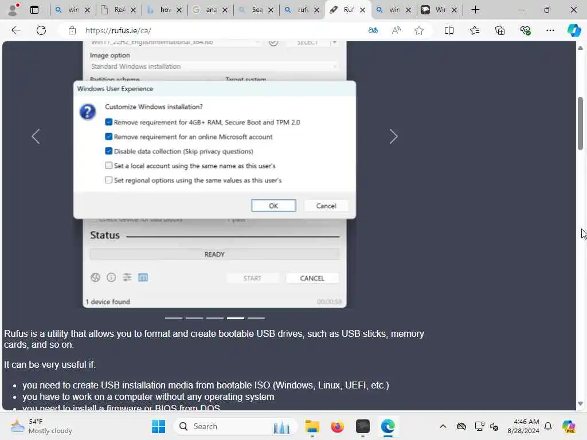The image size is (587, 440).
Task: Click Rufus about info icon
Action: click(111, 277)
